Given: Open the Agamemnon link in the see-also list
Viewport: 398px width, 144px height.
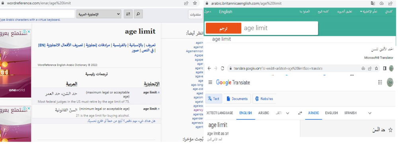Looking at the screenshot, I should [x=195, y=51].
